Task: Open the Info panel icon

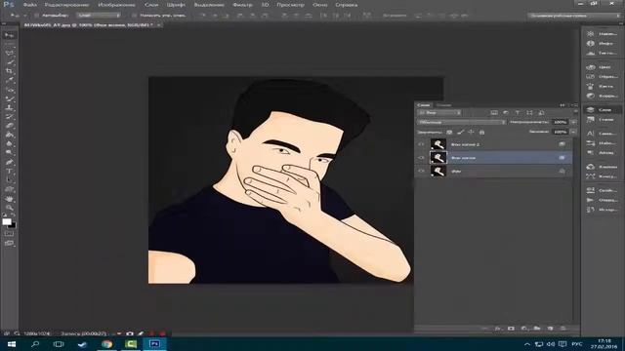Action: 591,43
